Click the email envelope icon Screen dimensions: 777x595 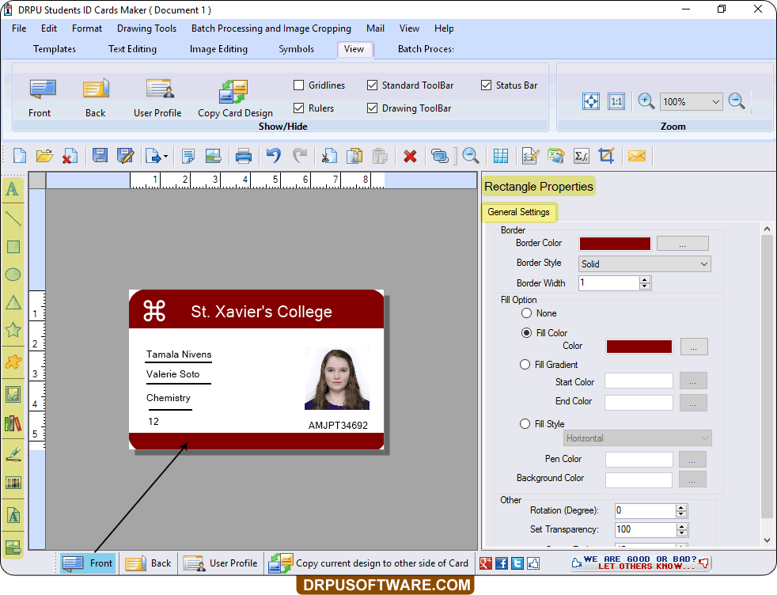(x=637, y=156)
